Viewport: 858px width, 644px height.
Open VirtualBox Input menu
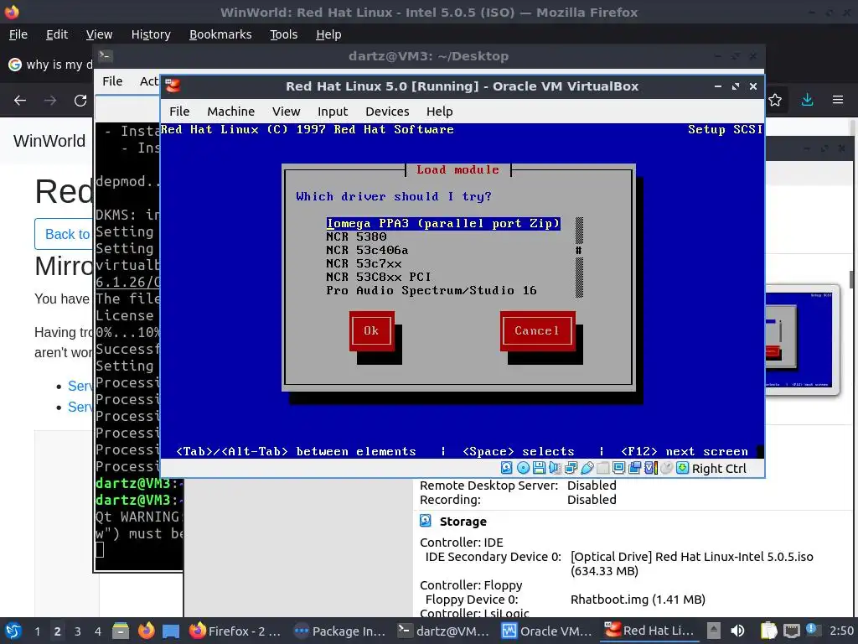333,112
